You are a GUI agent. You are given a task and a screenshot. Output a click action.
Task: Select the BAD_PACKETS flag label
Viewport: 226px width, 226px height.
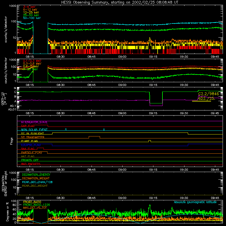(31, 164)
